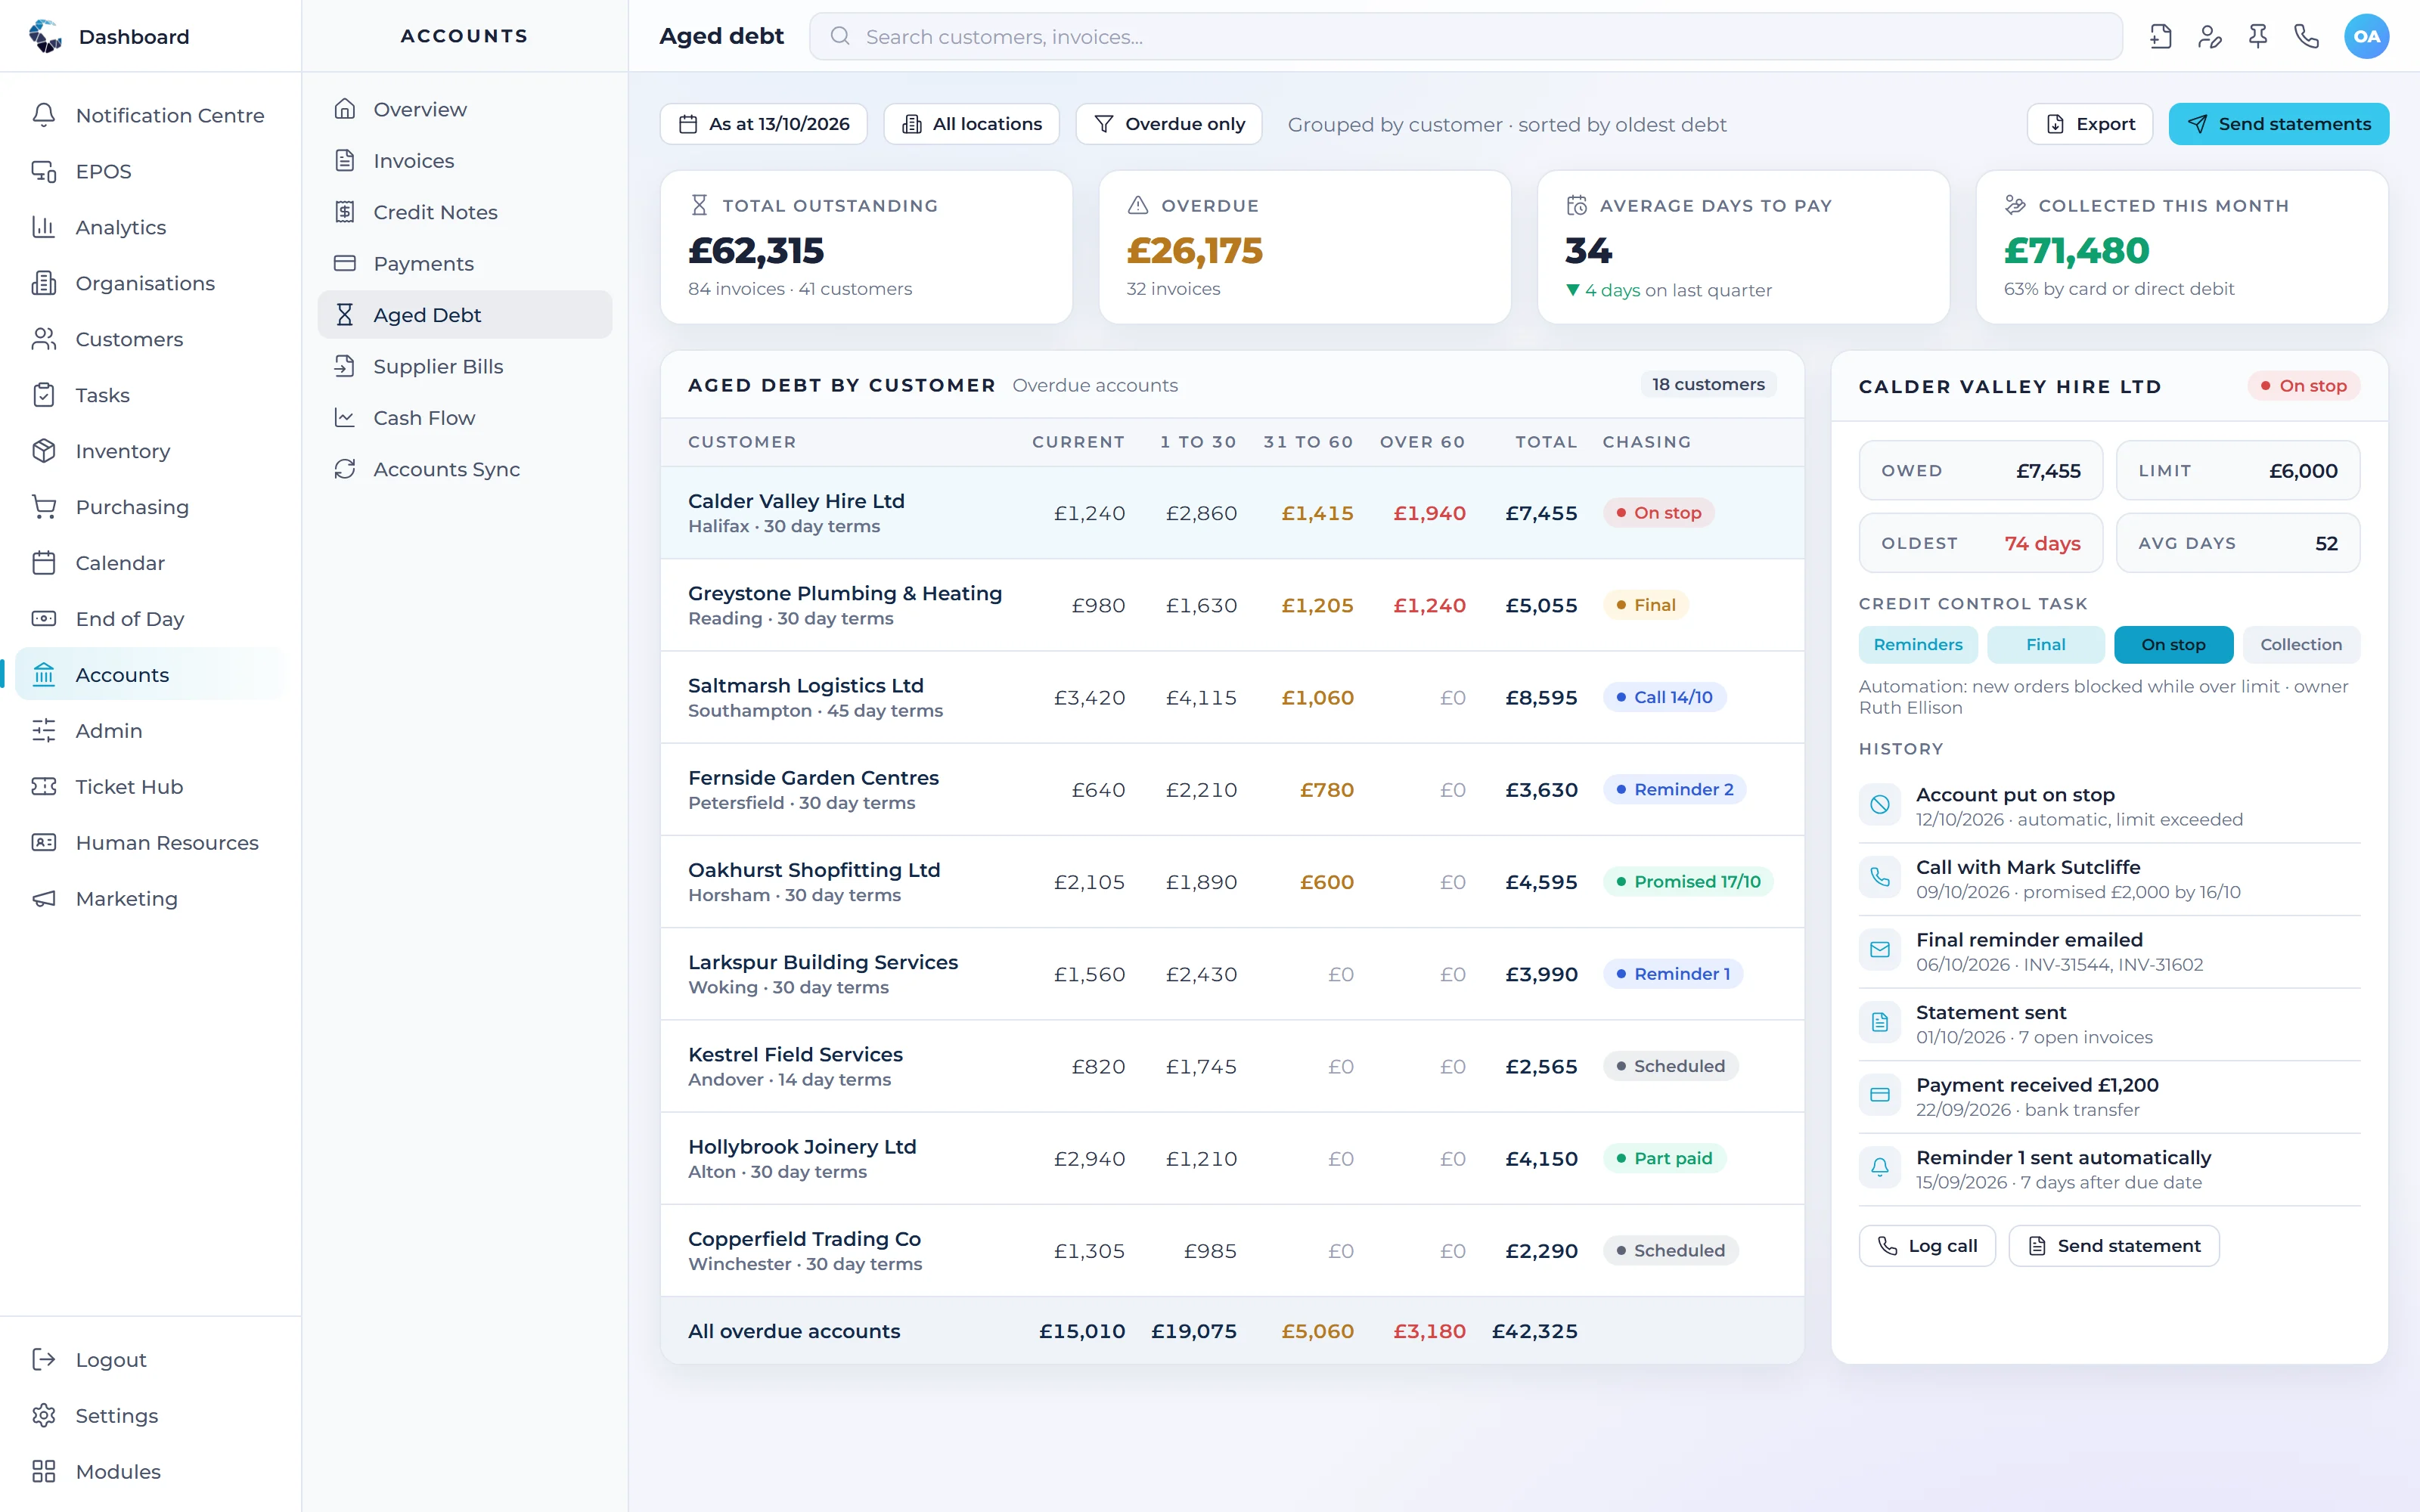2420x1512 pixels.
Task: Select Reminders credit control stage
Action: [1917, 645]
